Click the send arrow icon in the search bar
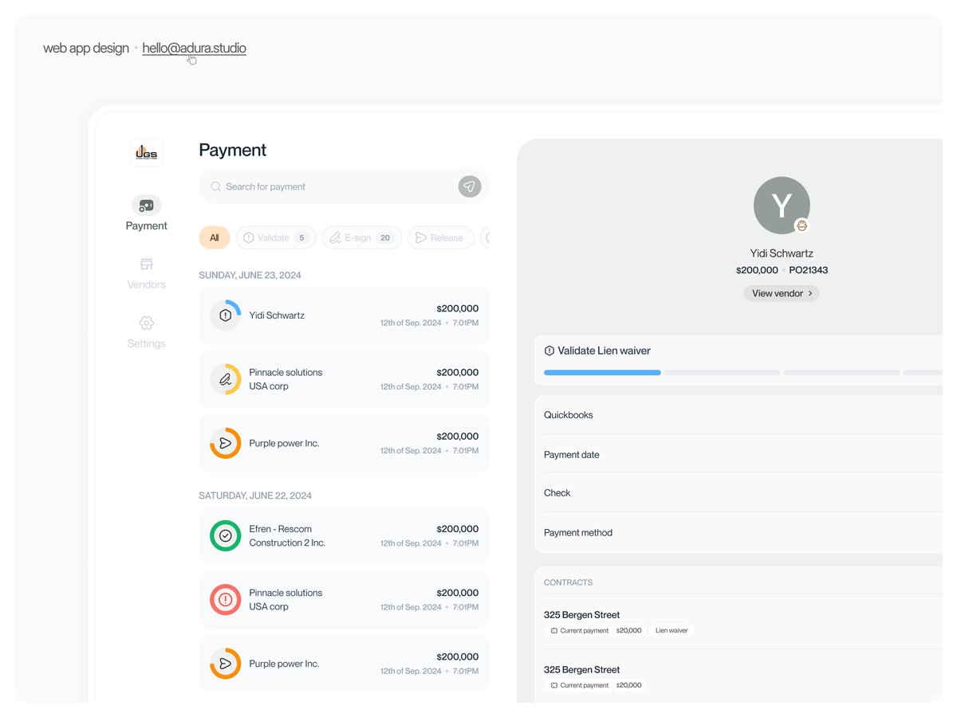This screenshot has width=957, height=717. click(x=469, y=186)
